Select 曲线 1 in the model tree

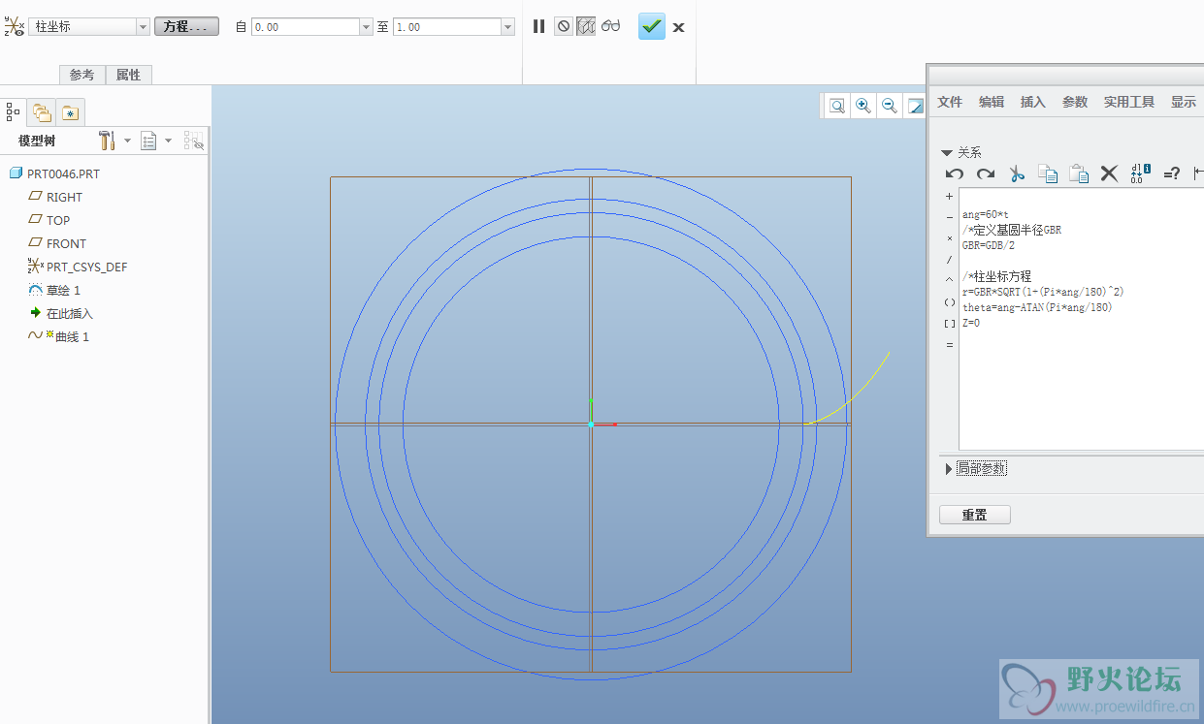[x=71, y=336]
